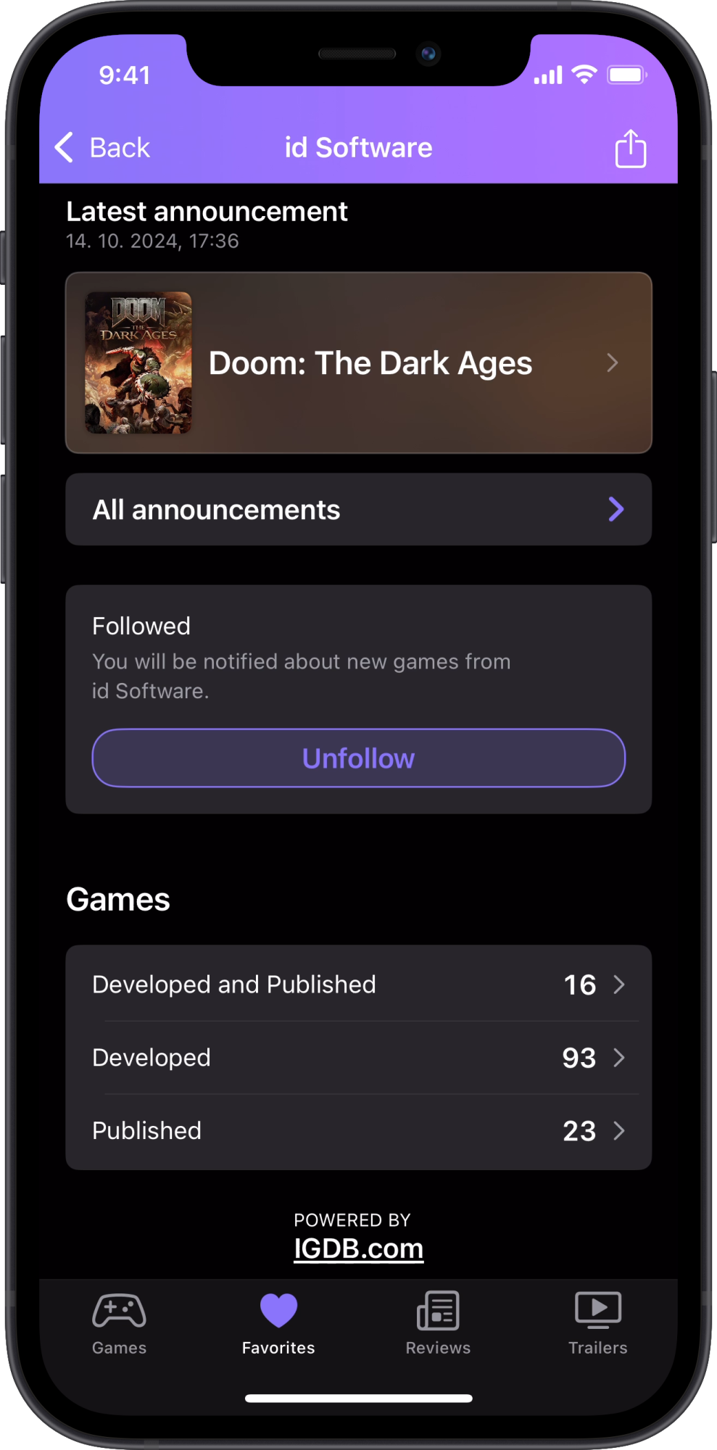Tap the share icon in header
717x1450 pixels.
630,149
